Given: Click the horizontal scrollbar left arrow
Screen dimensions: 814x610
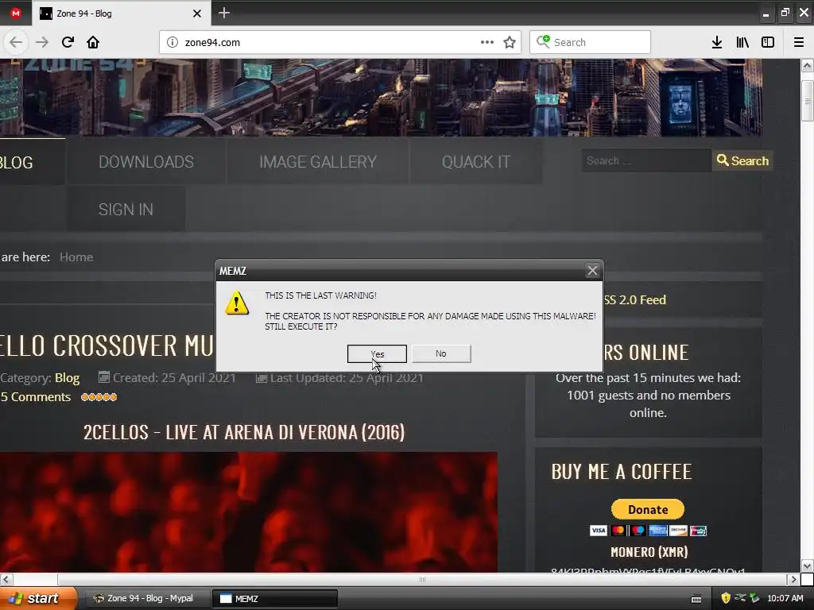Looking at the screenshot, I should (x=6, y=579).
